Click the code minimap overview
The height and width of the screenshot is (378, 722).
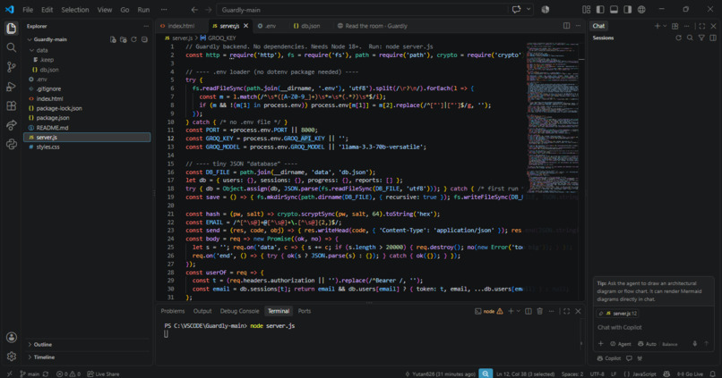pyautogui.click(x=552, y=117)
